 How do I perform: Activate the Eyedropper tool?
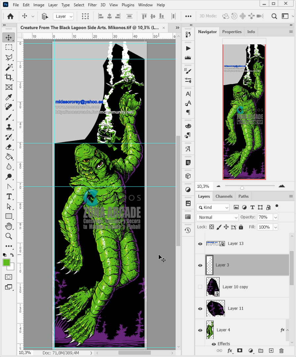(x=9, y=97)
